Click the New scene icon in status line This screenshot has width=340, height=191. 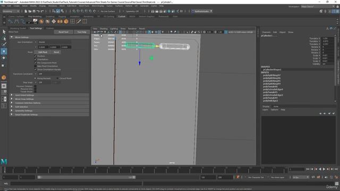point(25,11)
